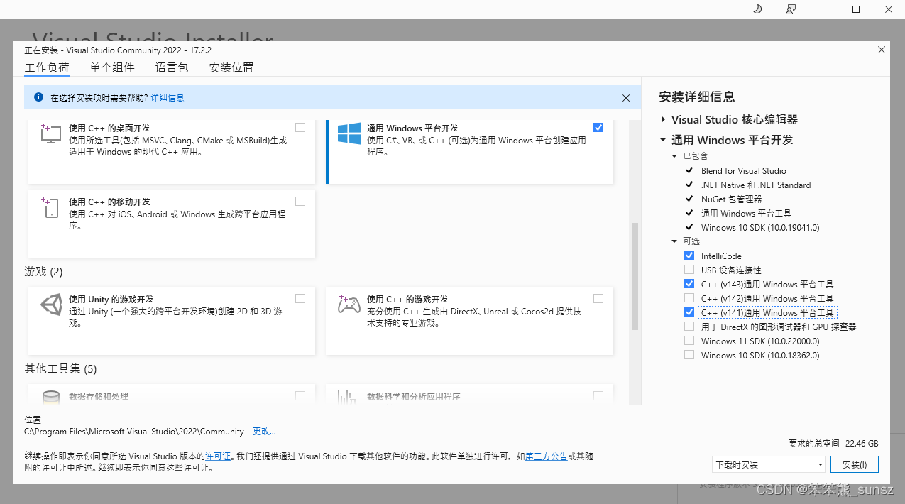Click the feedback icon in title bar

click(791, 9)
